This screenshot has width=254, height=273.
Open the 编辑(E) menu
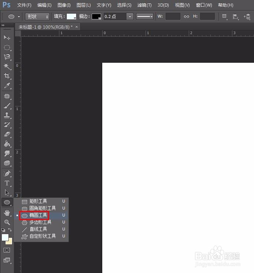pyautogui.click(x=44, y=5)
